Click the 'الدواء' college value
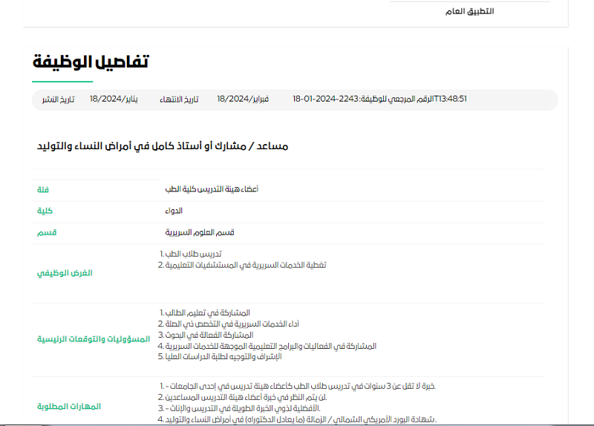 tap(174, 212)
